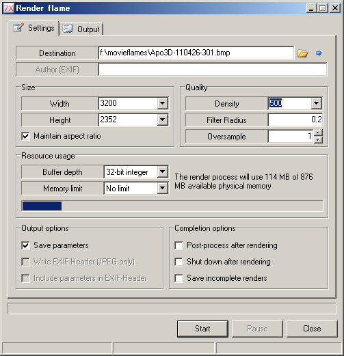Click the Settings tab notepad icon
344x356 pixels.
[x=18, y=28]
